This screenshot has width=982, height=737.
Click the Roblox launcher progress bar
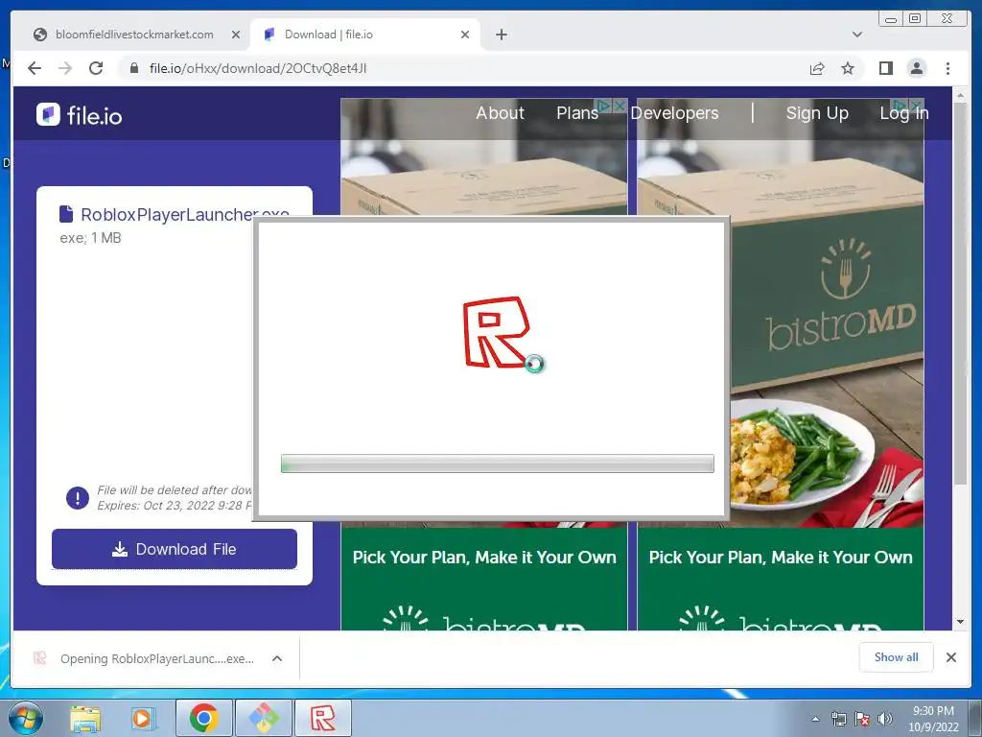click(x=498, y=464)
